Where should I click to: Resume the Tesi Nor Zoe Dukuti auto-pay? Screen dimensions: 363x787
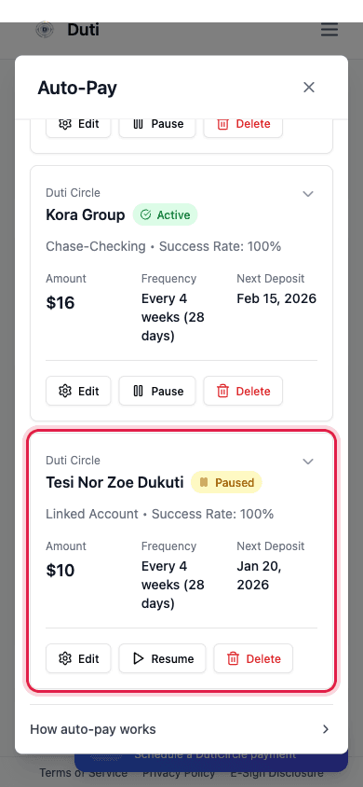(162, 658)
